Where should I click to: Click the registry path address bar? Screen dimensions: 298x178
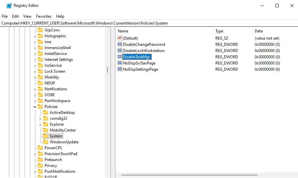pyautogui.click(x=149, y=23)
